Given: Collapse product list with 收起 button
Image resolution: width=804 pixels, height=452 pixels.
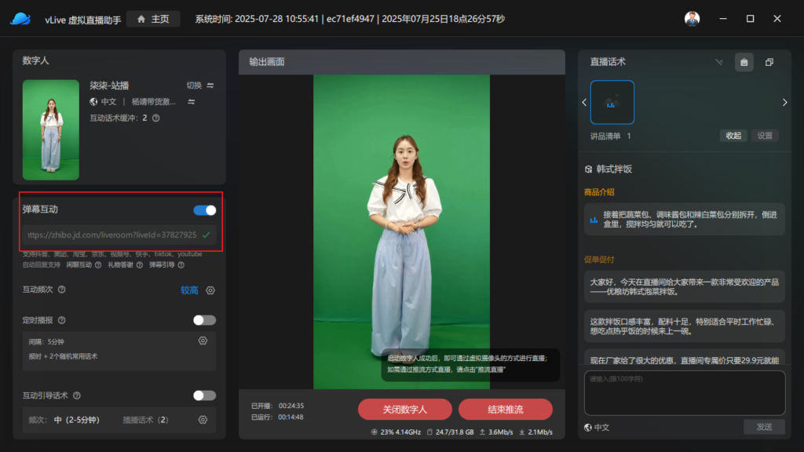Looking at the screenshot, I should click(x=733, y=136).
